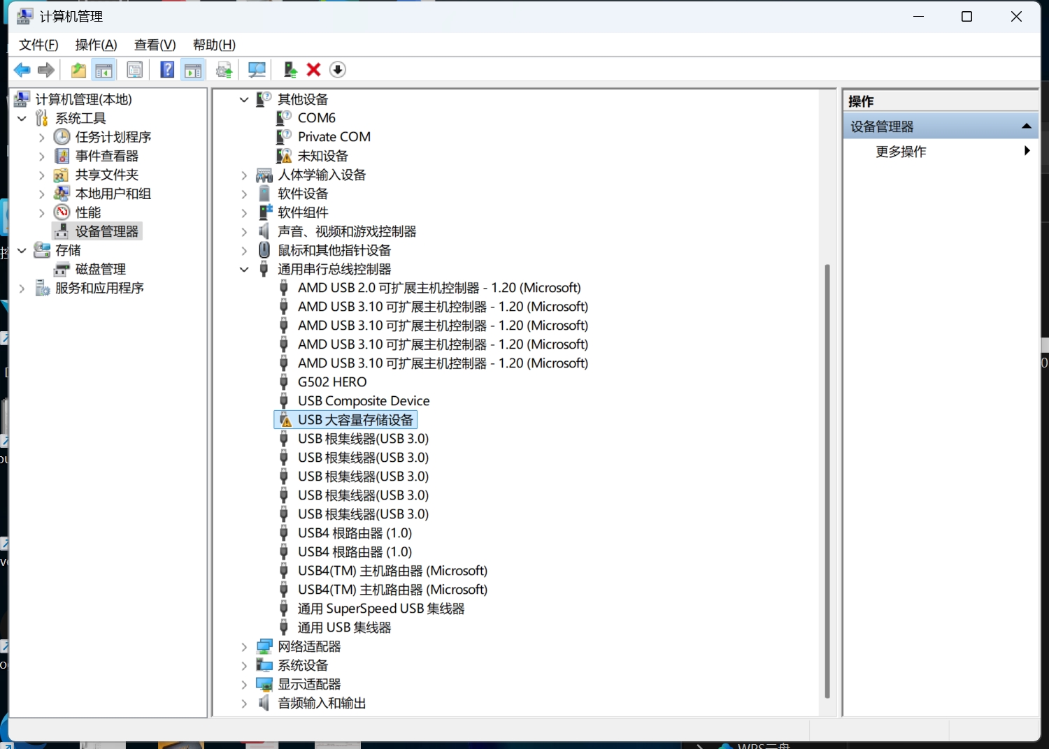The width and height of the screenshot is (1049, 749).
Task: Expand the 任务计划程序 node
Action: pos(41,137)
